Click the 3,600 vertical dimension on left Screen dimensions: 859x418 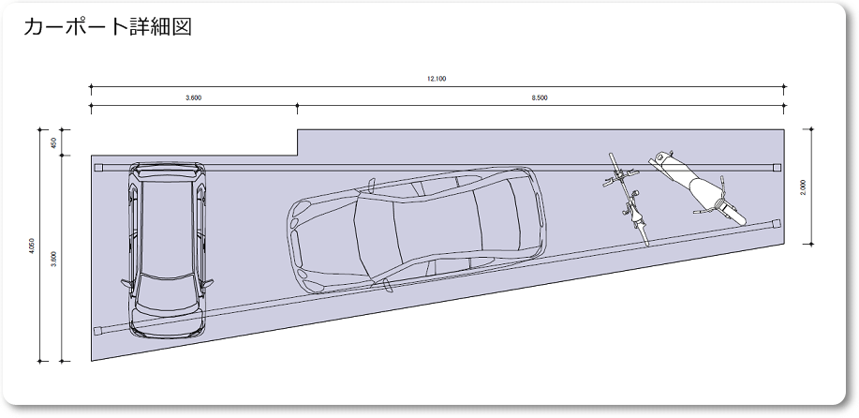click(54, 259)
